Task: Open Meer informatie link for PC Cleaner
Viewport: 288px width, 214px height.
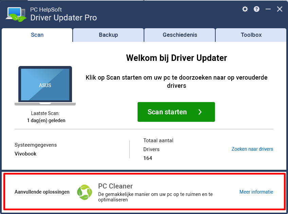Action: pyautogui.click(x=256, y=192)
